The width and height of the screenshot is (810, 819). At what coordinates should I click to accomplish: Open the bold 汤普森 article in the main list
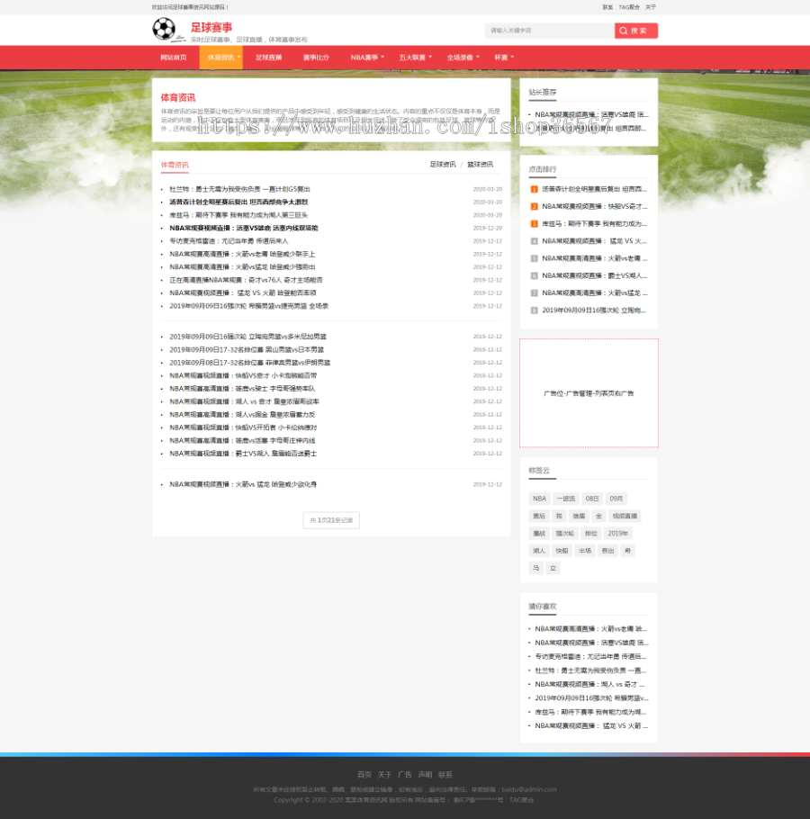click(238, 202)
